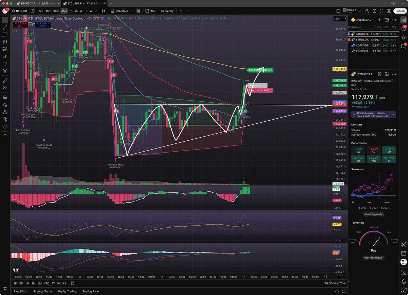Open the go to date calendar icon
The width and height of the screenshot is (408, 295).
tap(72, 283)
